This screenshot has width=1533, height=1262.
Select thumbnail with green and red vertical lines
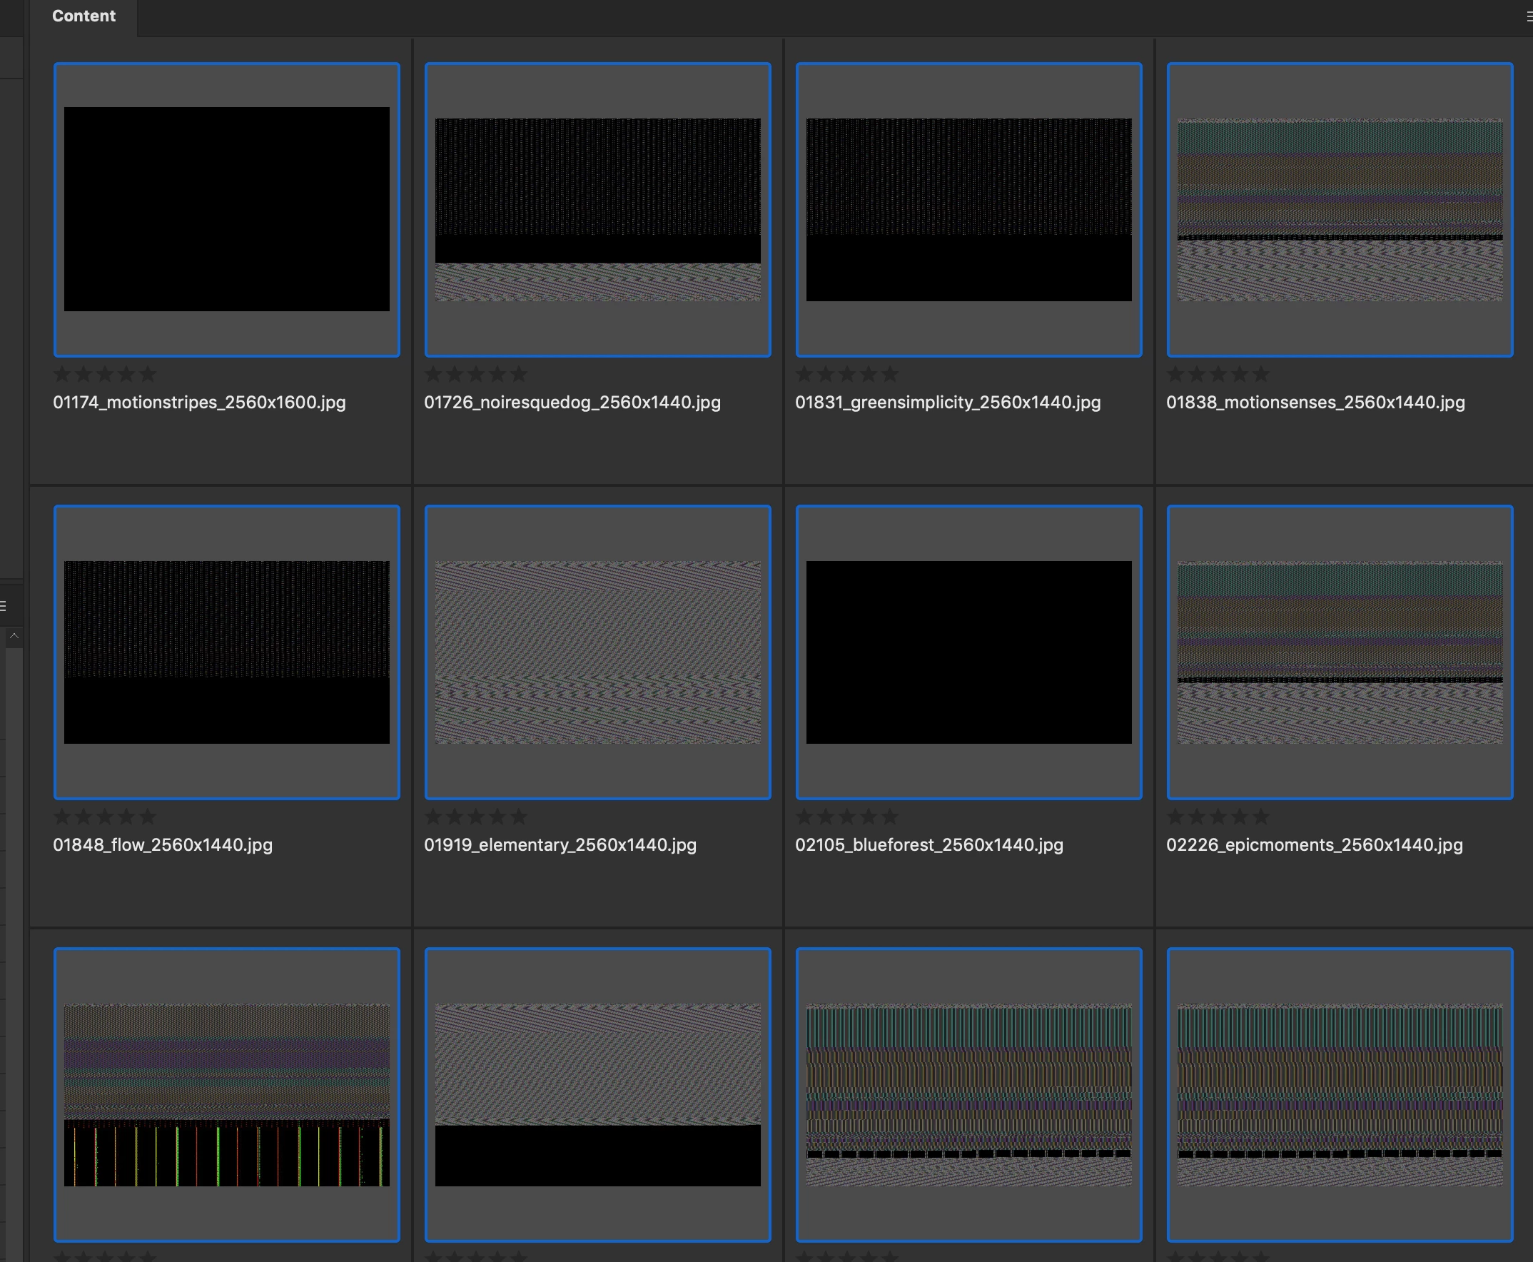point(226,1095)
